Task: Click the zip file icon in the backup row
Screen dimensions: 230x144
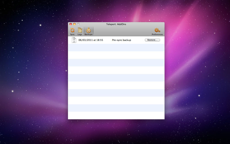Action: (x=74, y=40)
